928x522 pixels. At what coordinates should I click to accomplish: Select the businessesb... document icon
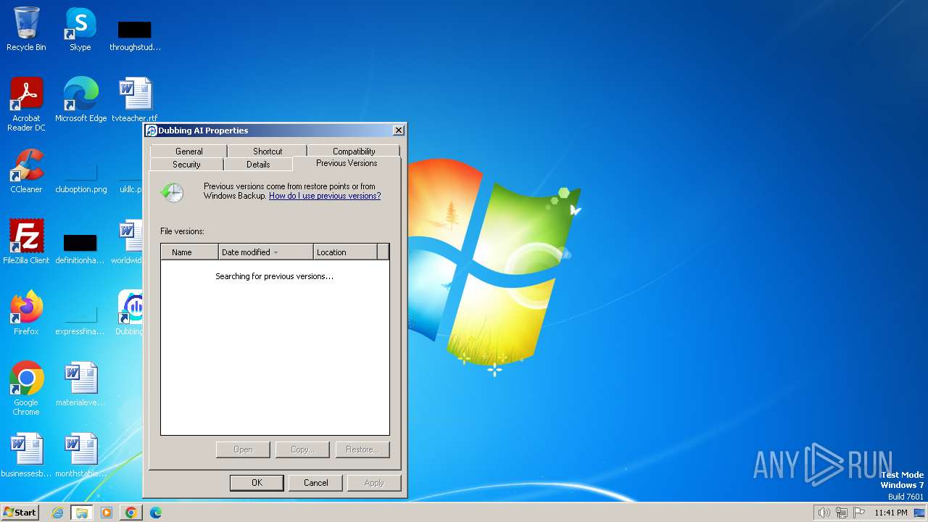(26, 455)
